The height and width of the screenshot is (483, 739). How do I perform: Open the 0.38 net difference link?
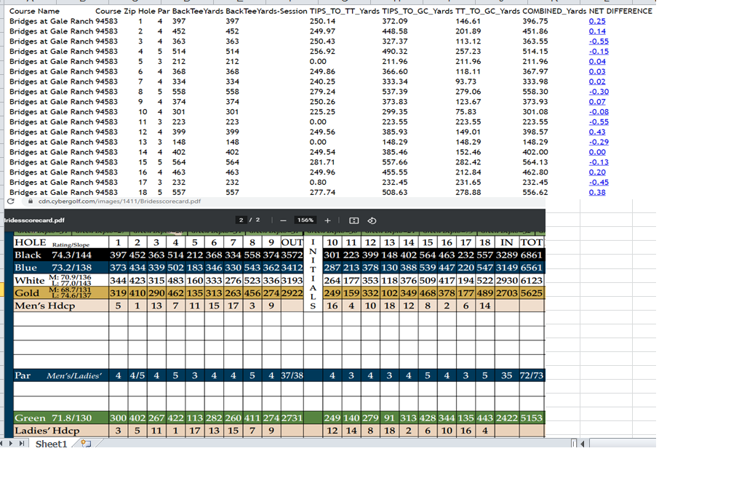[x=597, y=192]
